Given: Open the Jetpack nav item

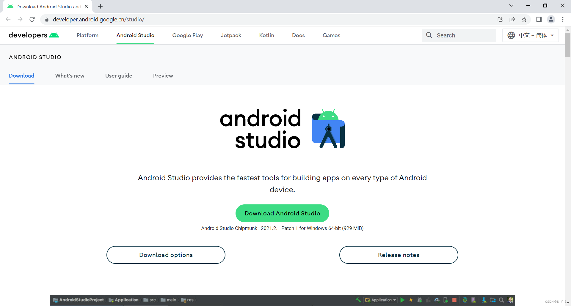Looking at the screenshot, I should pos(231,35).
